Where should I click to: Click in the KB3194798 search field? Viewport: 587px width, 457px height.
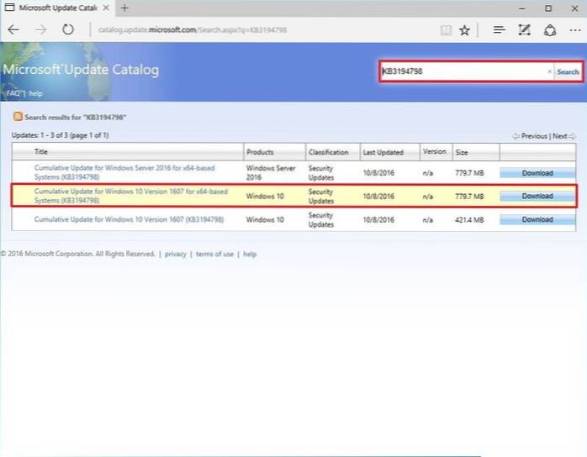coord(463,71)
